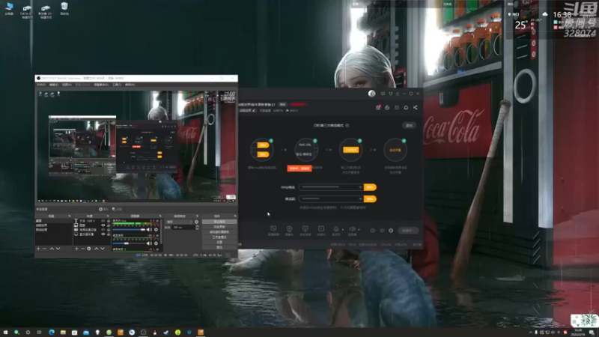The width and height of the screenshot is (599, 337).
Task: Toggle visibility of video capture device source
Action: (103, 230)
